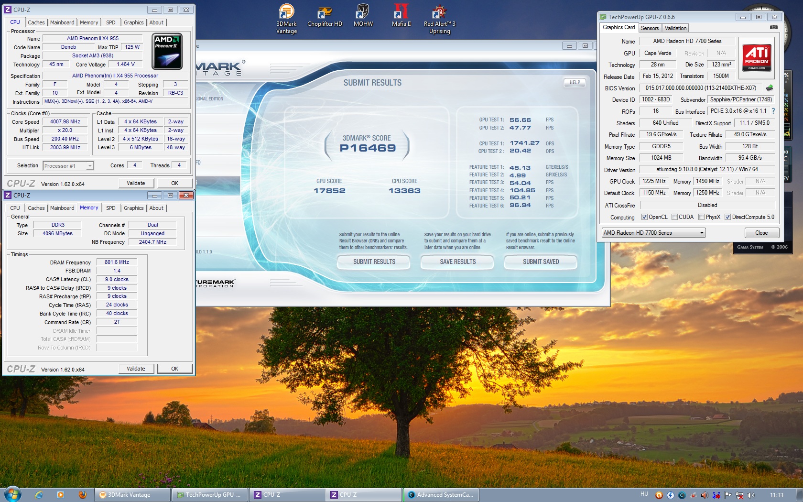
Task: Launch the Mafia II desktop shortcut
Action: tap(401, 16)
